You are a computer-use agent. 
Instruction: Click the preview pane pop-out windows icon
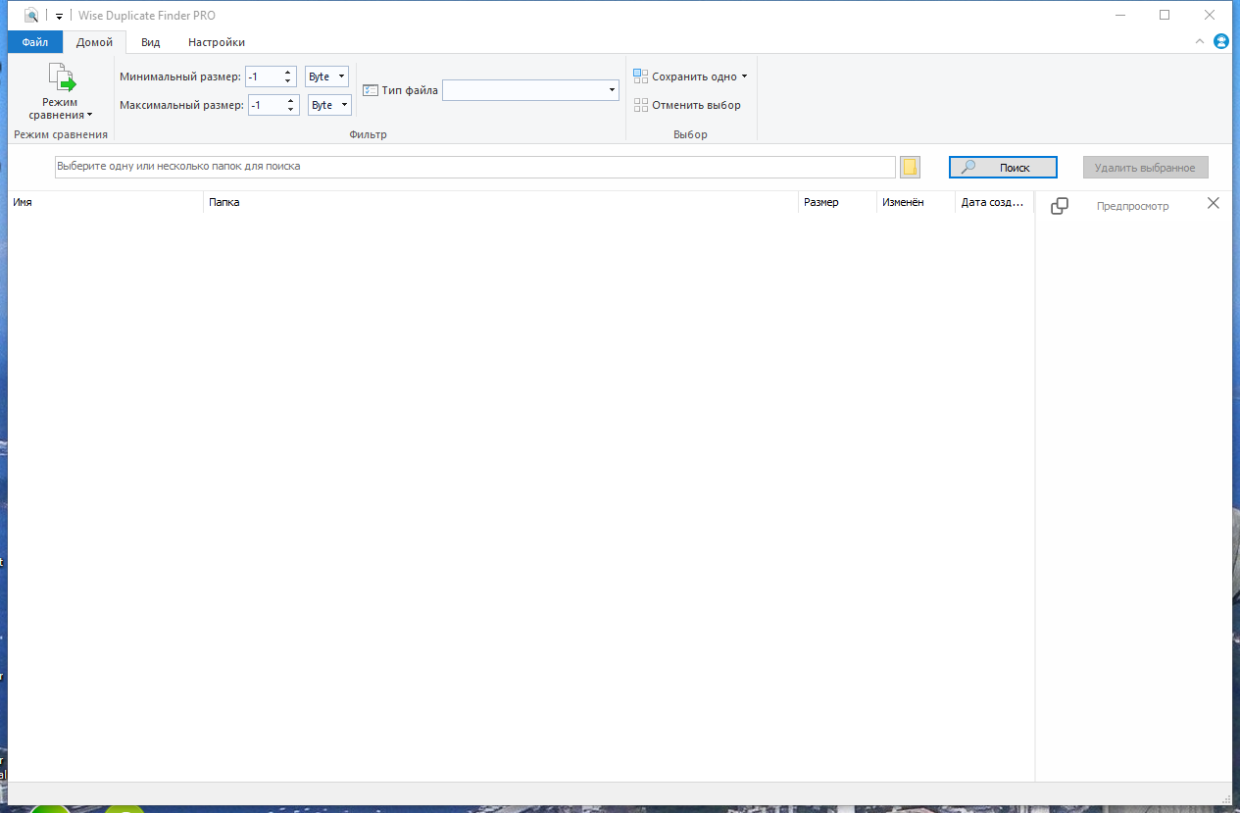[1060, 206]
